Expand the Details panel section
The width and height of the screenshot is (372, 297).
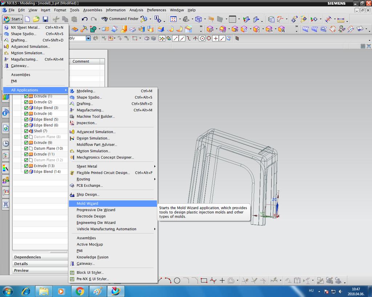coord(40,264)
